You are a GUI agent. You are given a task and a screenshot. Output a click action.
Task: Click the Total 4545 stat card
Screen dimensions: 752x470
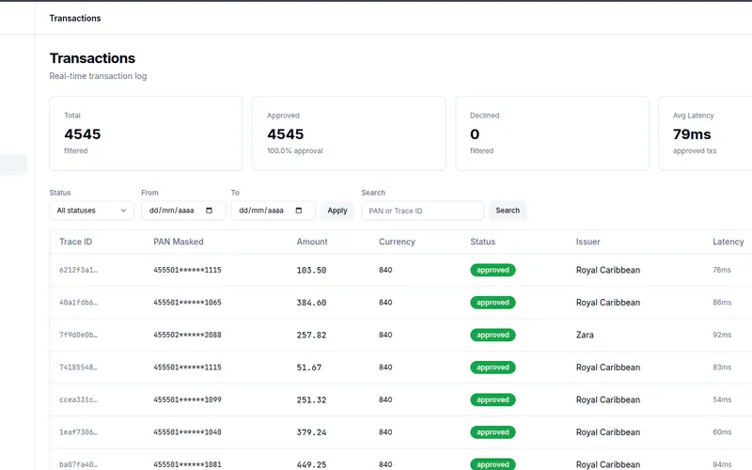146,133
